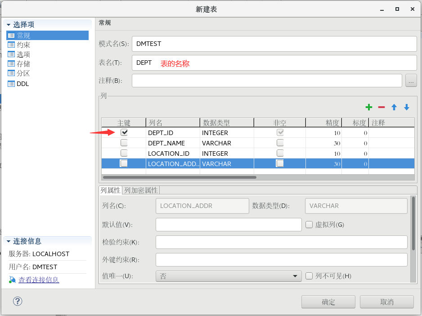Open the 值唯一(U) dropdown
The image size is (422, 316).
pyautogui.click(x=229, y=276)
